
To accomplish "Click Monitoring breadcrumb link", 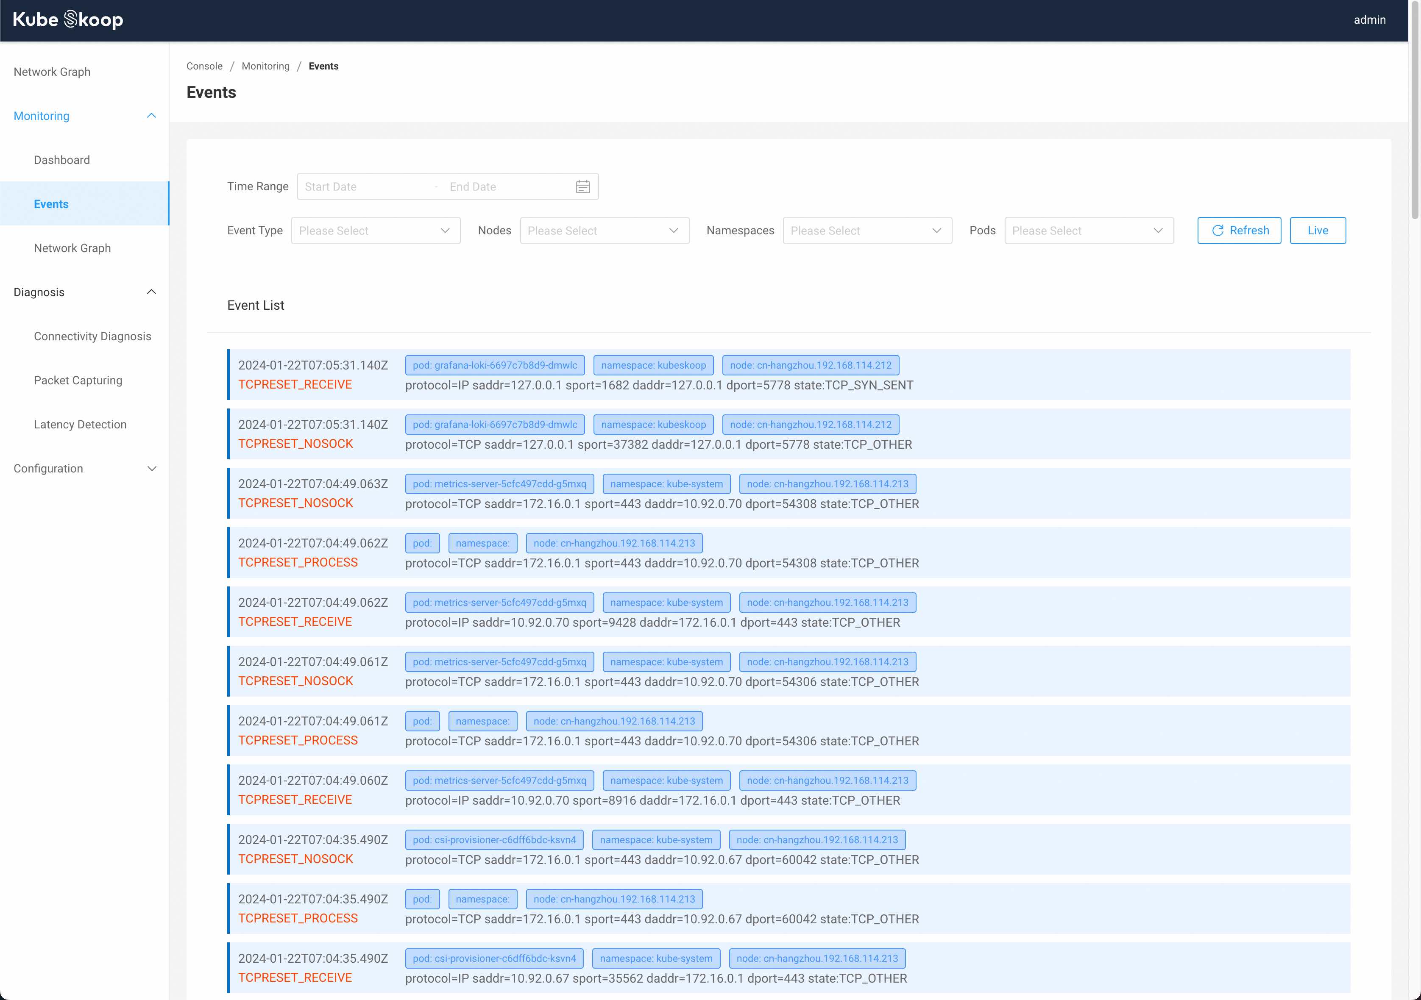I will pyautogui.click(x=265, y=66).
